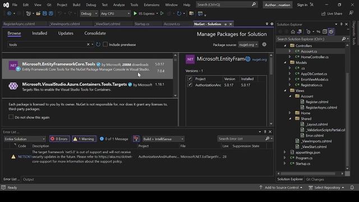Pin the Solution Explorer panel
This screenshot has height=202, width=359.
point(342,24)
